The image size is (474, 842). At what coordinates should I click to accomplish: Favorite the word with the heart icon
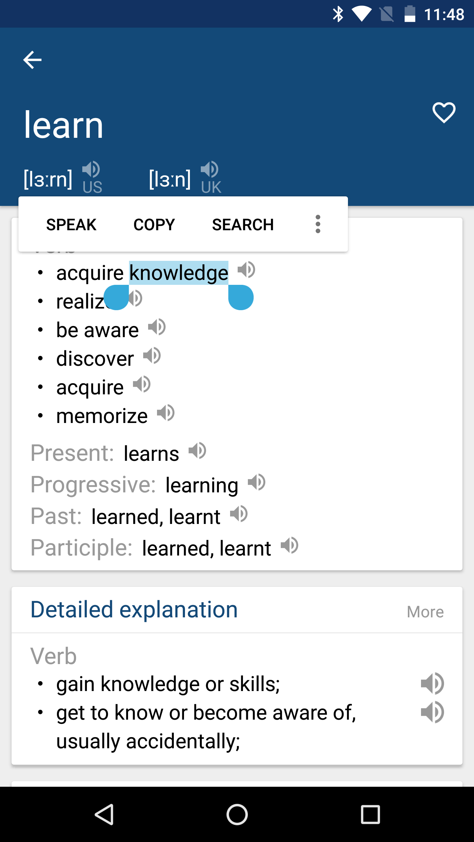[x=444, y=112]
